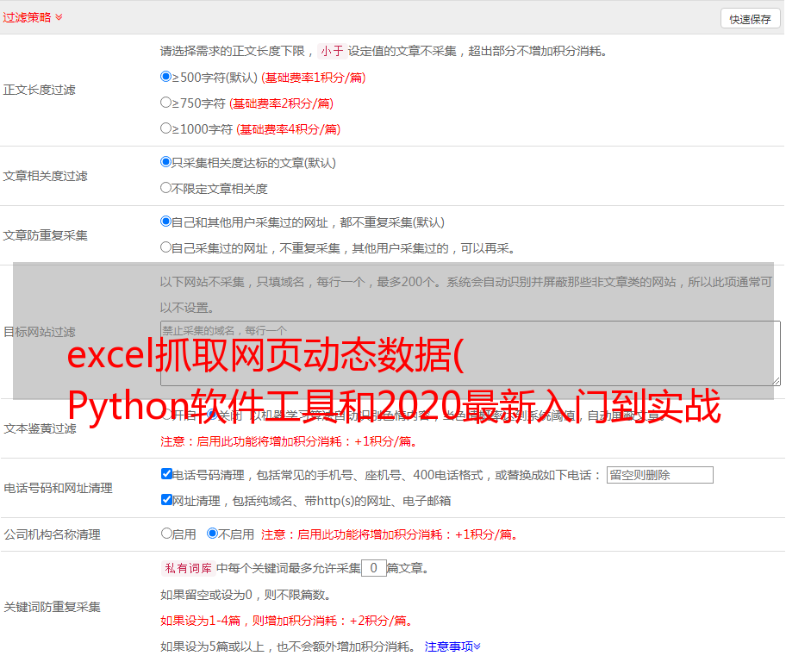Click the 电话号码和网址清理 row label

pos(58,488)
